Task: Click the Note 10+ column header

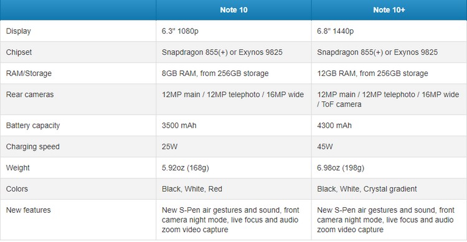Action: [389, 10]
